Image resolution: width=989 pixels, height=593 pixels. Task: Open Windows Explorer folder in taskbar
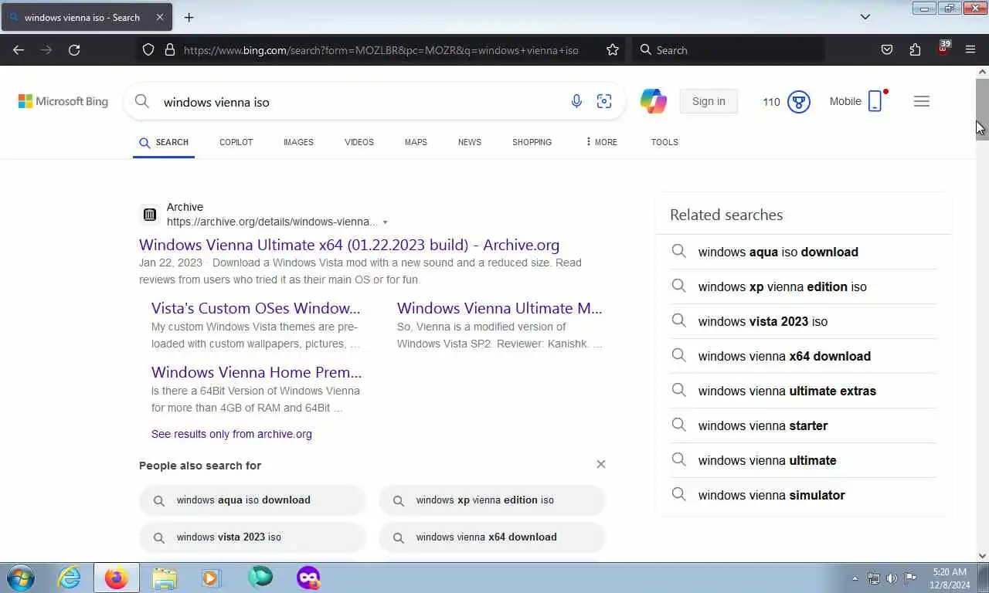pyautogui.click(x=165, y=578)
